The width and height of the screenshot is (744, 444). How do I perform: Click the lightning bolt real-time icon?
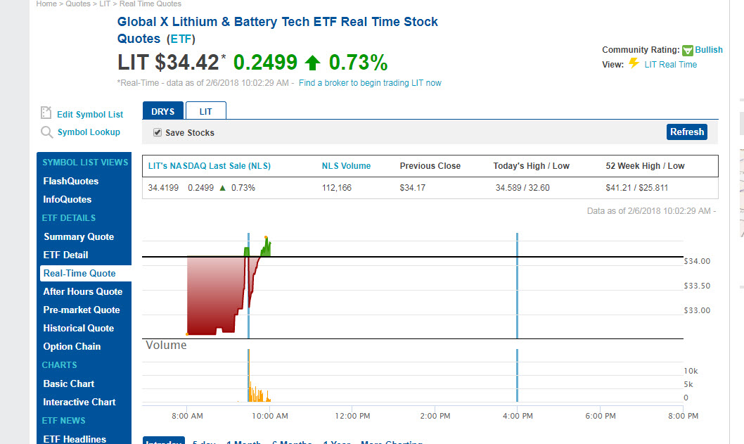tap(634, 63)
